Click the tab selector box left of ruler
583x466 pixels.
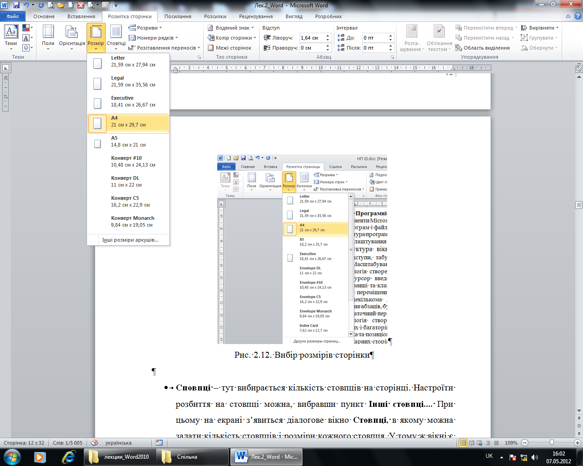tap(5, 68)
